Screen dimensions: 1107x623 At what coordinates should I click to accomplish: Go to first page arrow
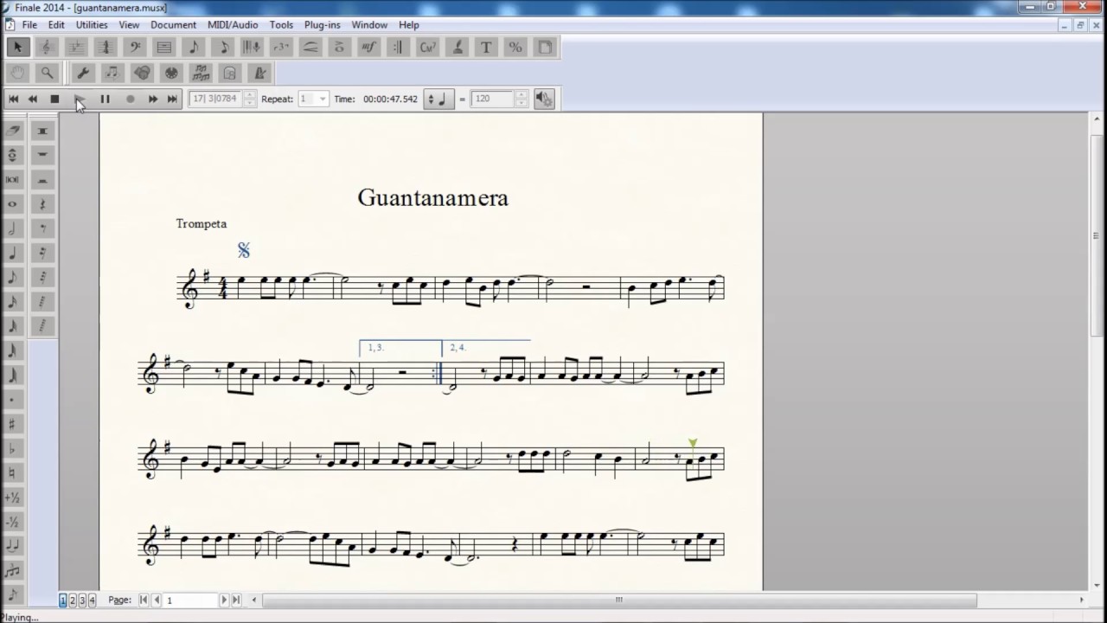tap(144, 600)
